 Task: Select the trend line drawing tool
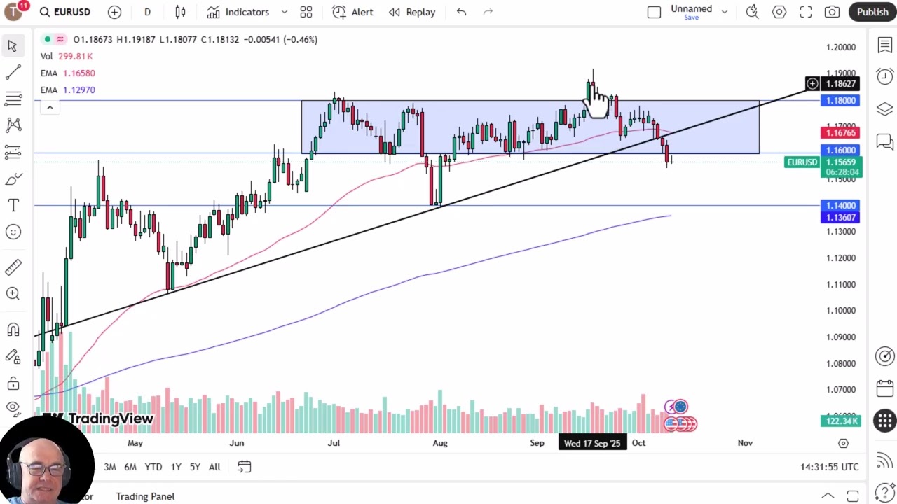pos(13,73)
